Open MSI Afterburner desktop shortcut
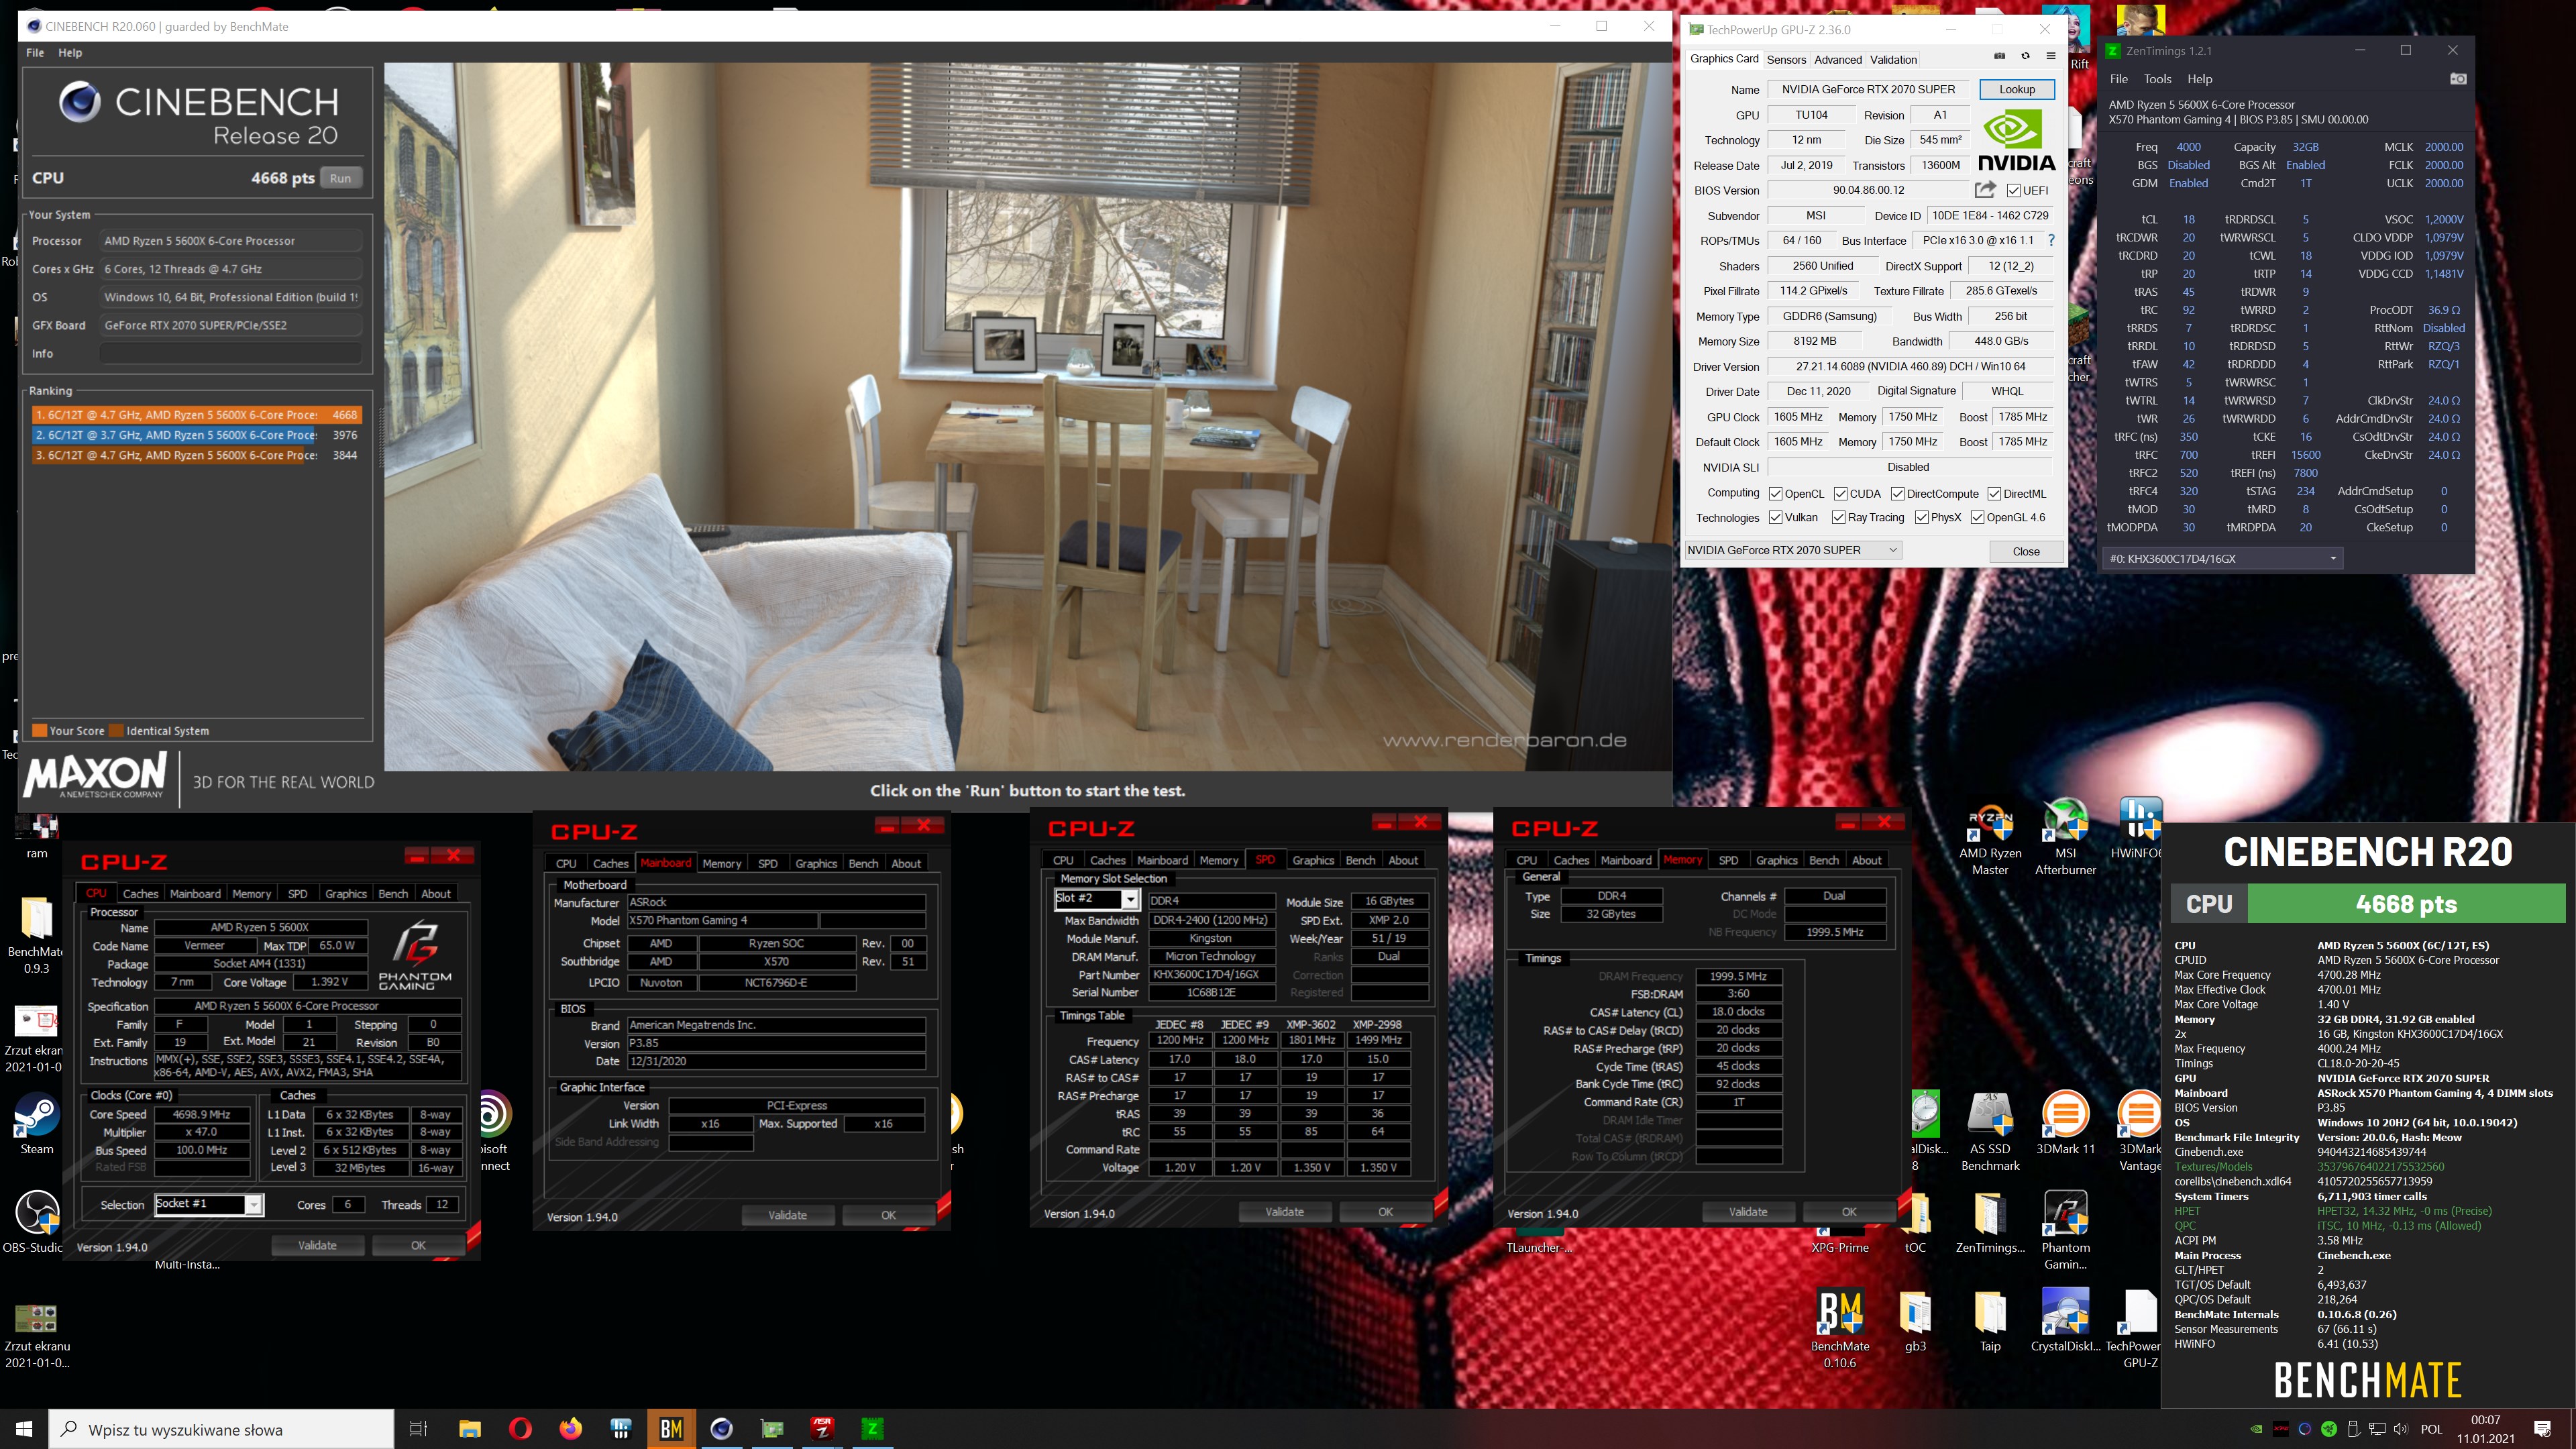 pos(2065,837)
